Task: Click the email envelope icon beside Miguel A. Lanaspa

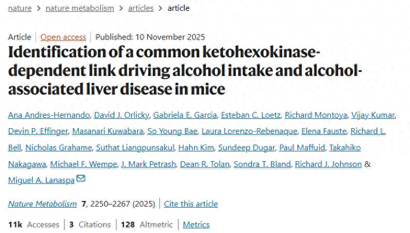Action: coord(81,179)
